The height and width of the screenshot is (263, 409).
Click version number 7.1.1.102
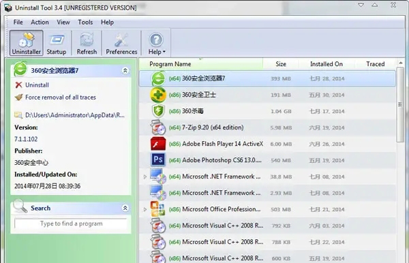(x=26, y=139)
